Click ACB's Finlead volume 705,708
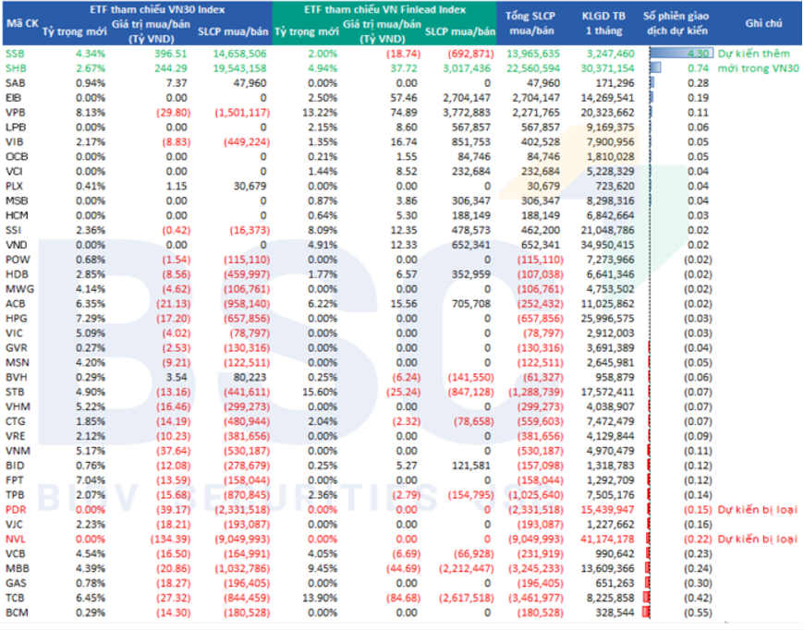 point(470,304)
